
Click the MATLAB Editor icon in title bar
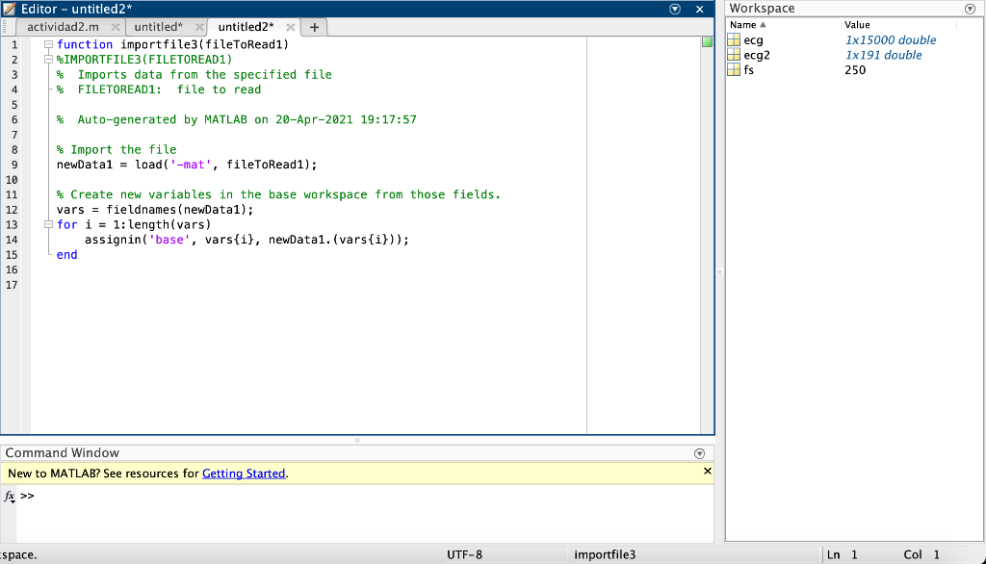click(x=10, y=8)
